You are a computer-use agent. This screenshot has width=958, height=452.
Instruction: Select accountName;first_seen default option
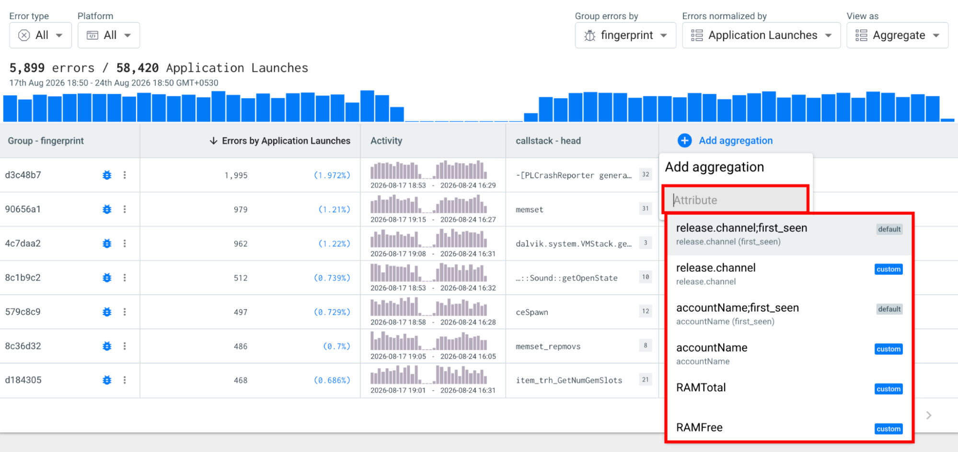click(x=789, y=314)
